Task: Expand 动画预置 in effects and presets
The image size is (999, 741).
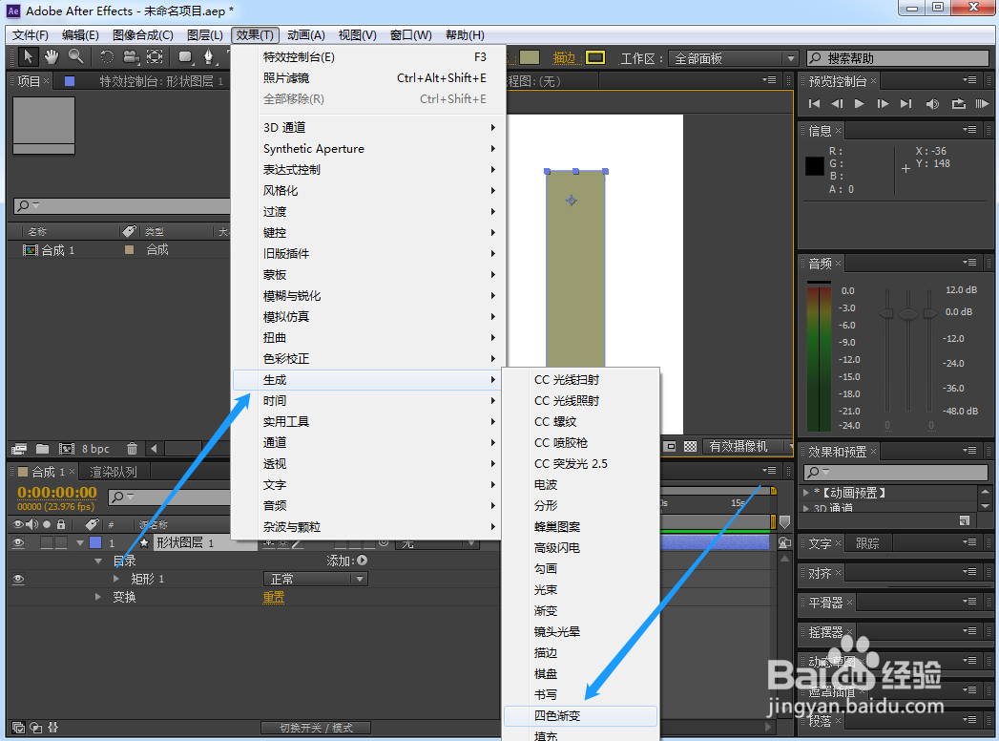Action: 806,493
